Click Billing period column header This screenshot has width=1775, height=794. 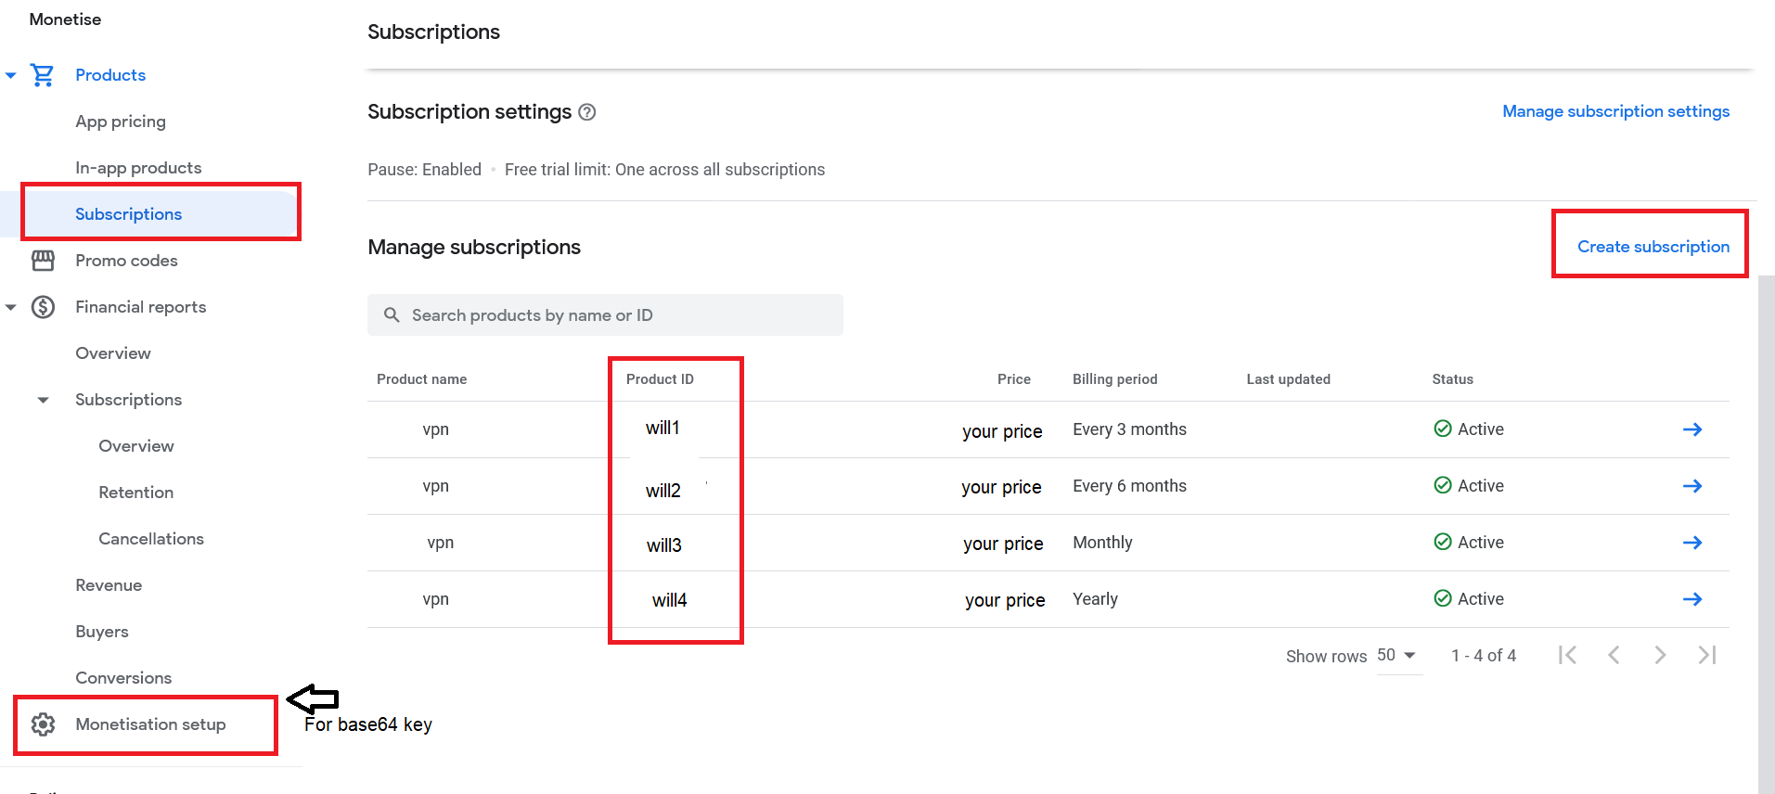[1115, 379]
